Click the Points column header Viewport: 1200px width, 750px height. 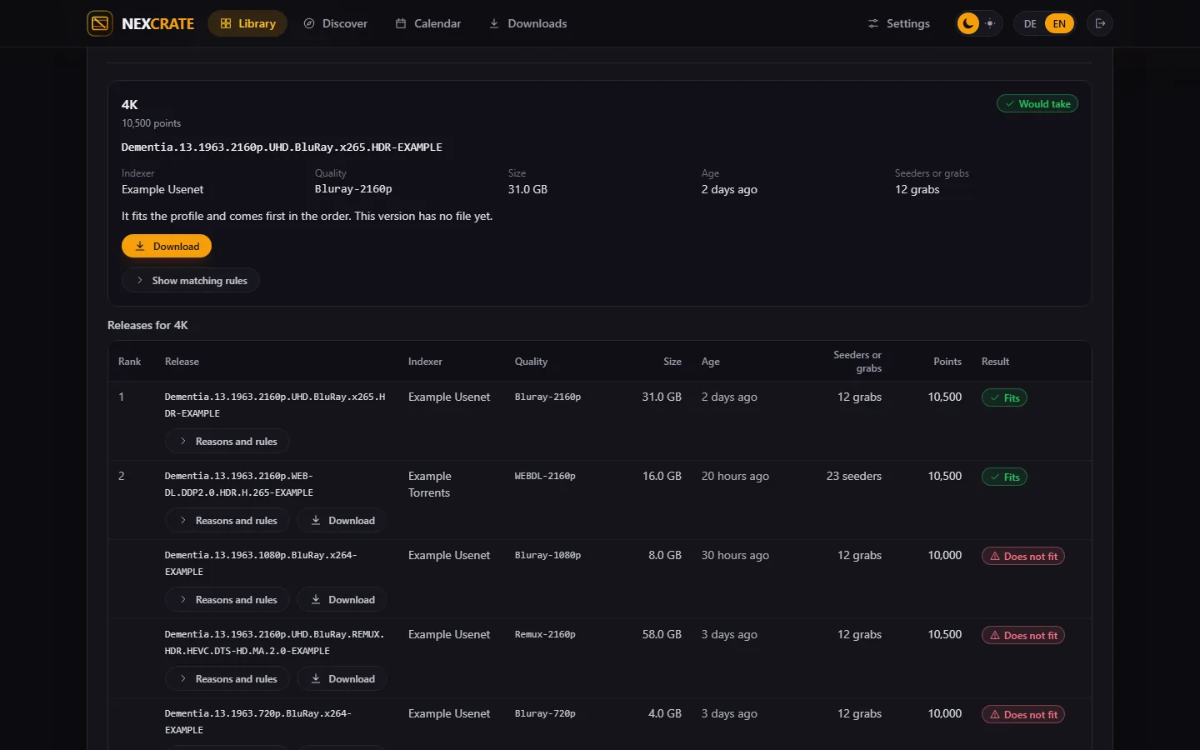point(947,362)
